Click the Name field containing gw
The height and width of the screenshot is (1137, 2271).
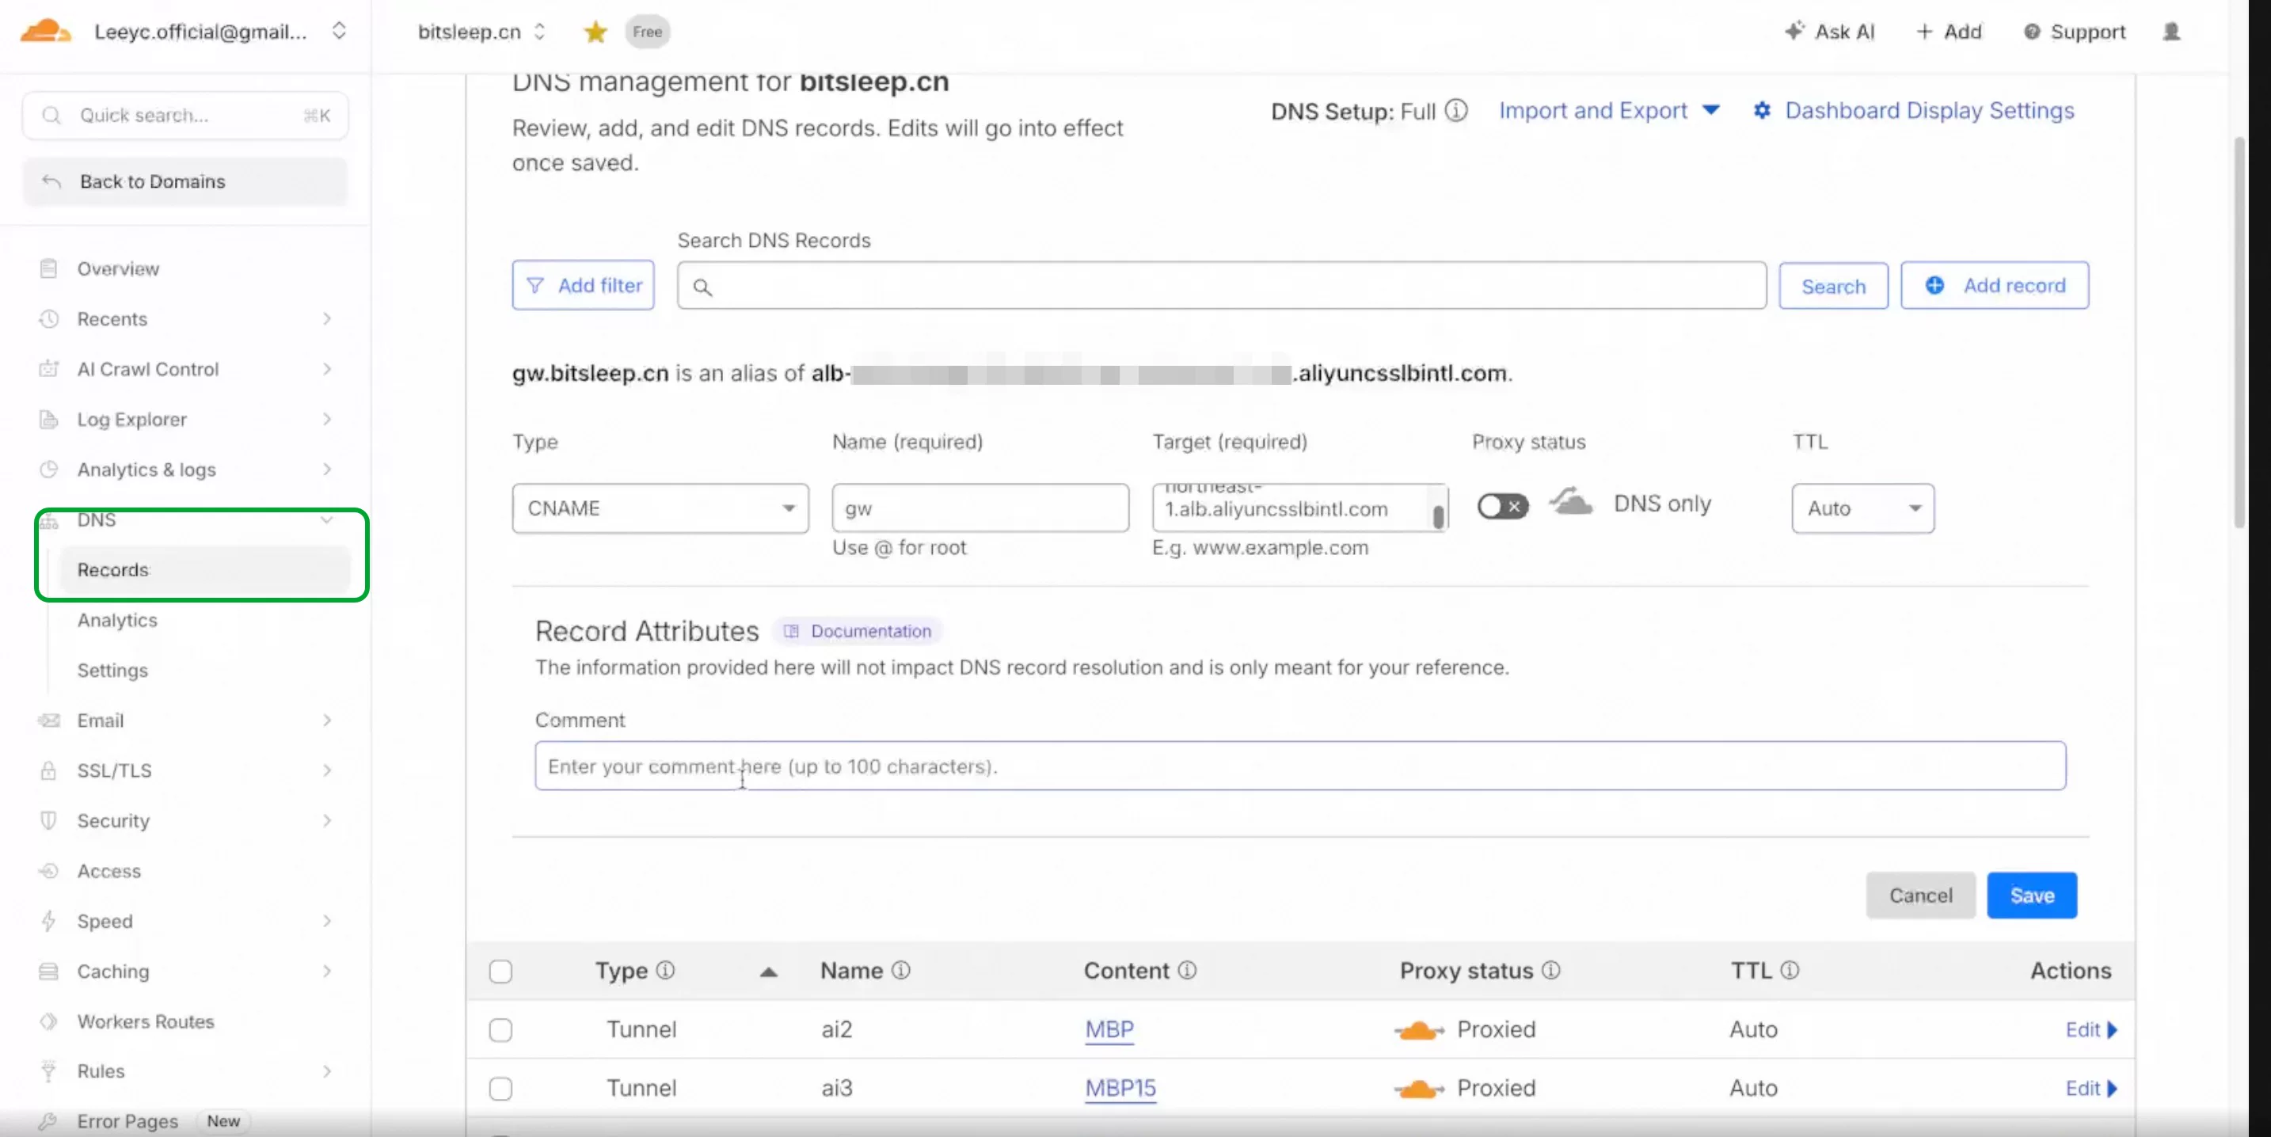(980, 508)
